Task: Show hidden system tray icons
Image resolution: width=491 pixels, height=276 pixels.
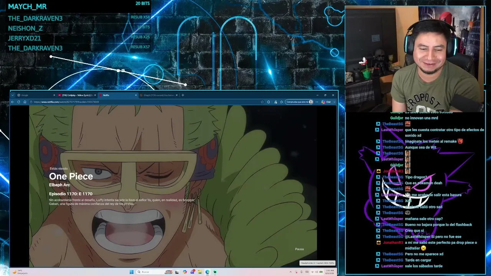Action: coord(290,272)
